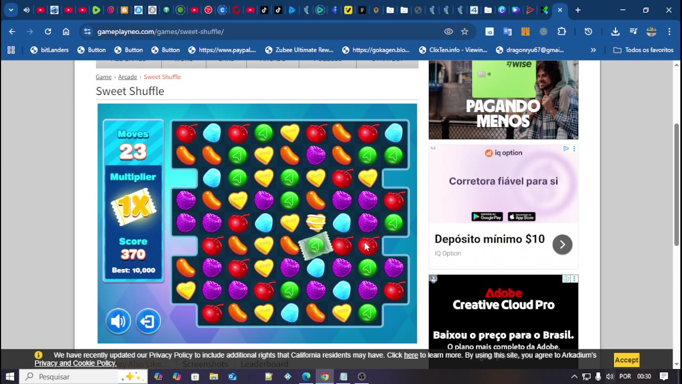Open the Chrome three-dot menu
The height and width of the screenshot is (384, 682).
tap(669, 31)
